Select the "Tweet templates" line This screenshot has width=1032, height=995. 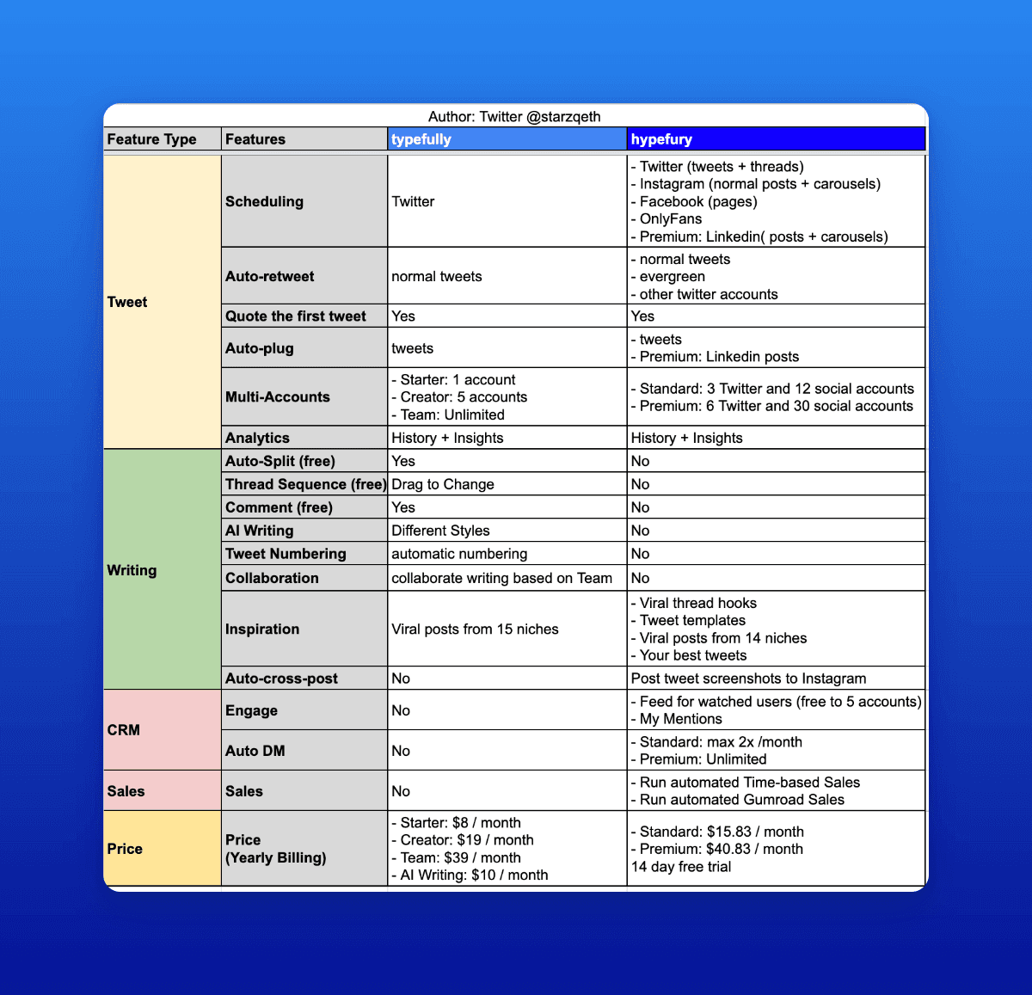click(x=688, y=621)
